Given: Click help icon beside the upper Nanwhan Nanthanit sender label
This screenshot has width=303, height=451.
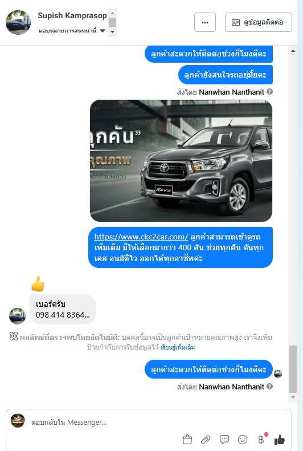Looking at the screenshot, I should point(269,91).
